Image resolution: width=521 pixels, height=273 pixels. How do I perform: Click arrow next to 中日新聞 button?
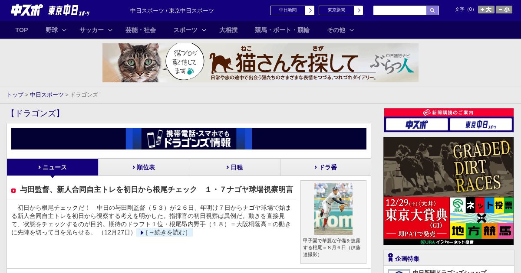(x=310, y=10)
